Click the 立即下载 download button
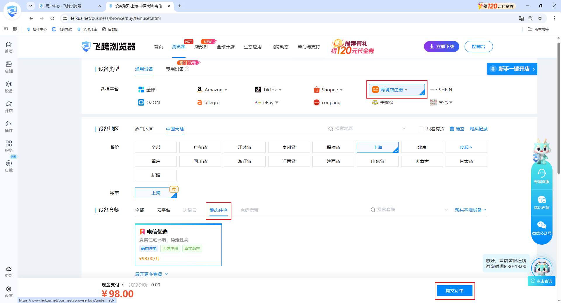 click(441, 47)
